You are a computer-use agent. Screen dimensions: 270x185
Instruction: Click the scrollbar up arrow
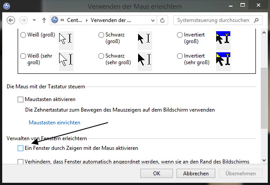tap(264, 33)
